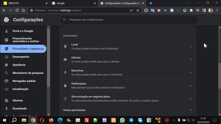Close the Google tab
Image resolution: width=221 pixels, height=124 pixels.
95,3
